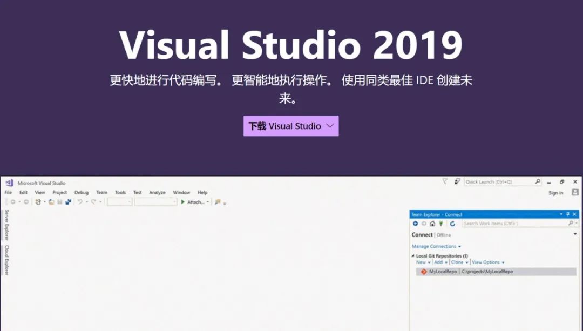Click the notifications filter flag icon
The height and width of the screenshot is (331, 583).
445,181
